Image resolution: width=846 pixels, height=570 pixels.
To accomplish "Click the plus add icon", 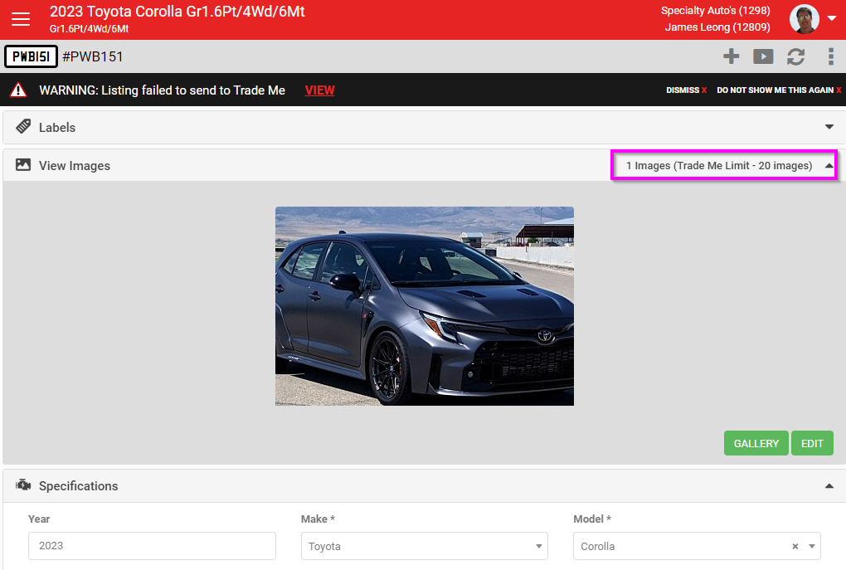I will click(x=731, y=56).
